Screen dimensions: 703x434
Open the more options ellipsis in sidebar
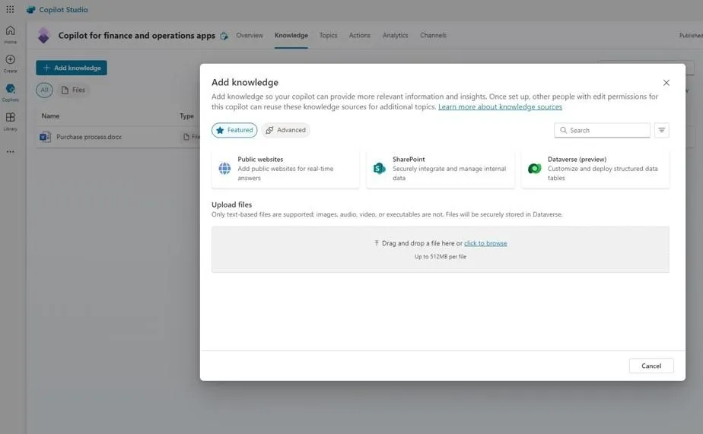[x=11, y=152]
